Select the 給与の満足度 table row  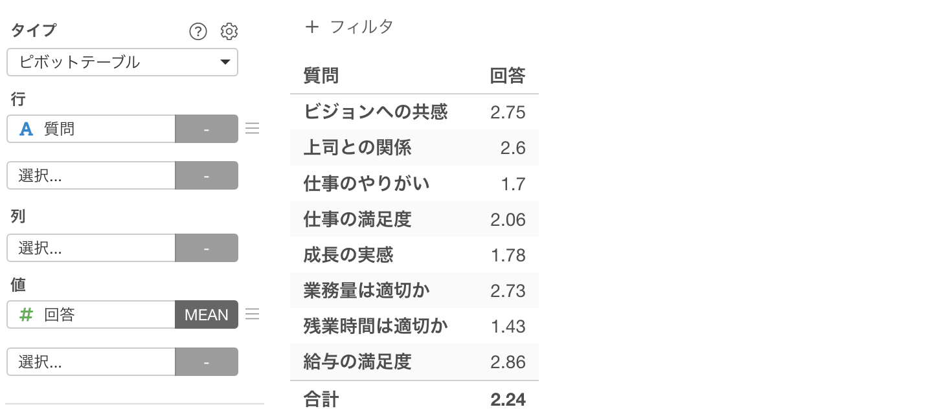(x=414, y=361)
